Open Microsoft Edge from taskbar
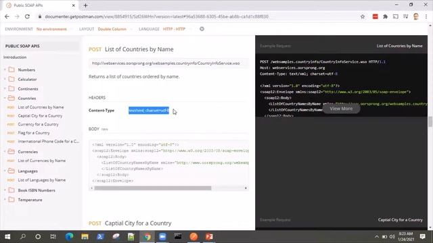433x243 pixels. pos(69,237)
